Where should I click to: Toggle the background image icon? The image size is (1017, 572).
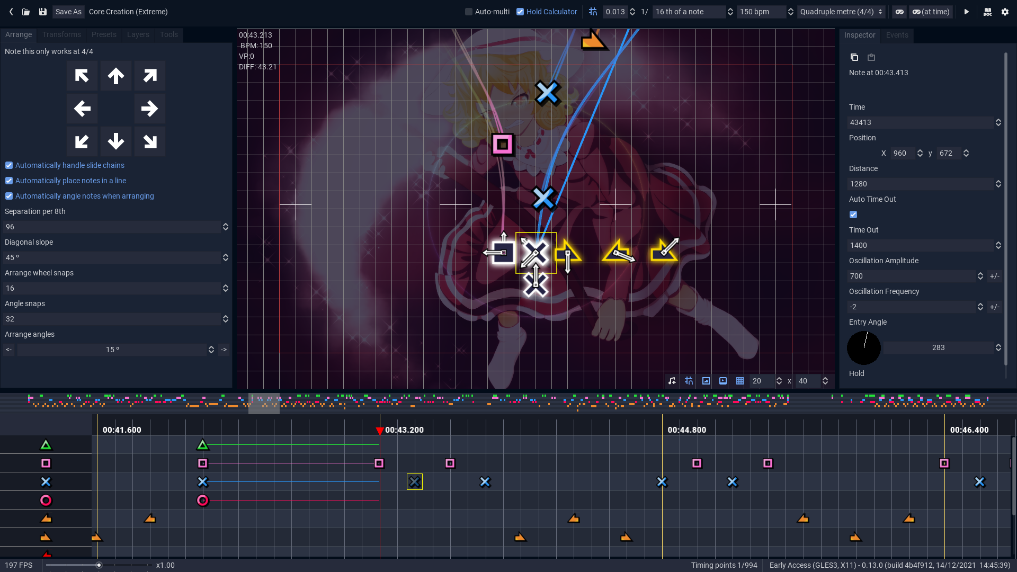click(706, 381)
